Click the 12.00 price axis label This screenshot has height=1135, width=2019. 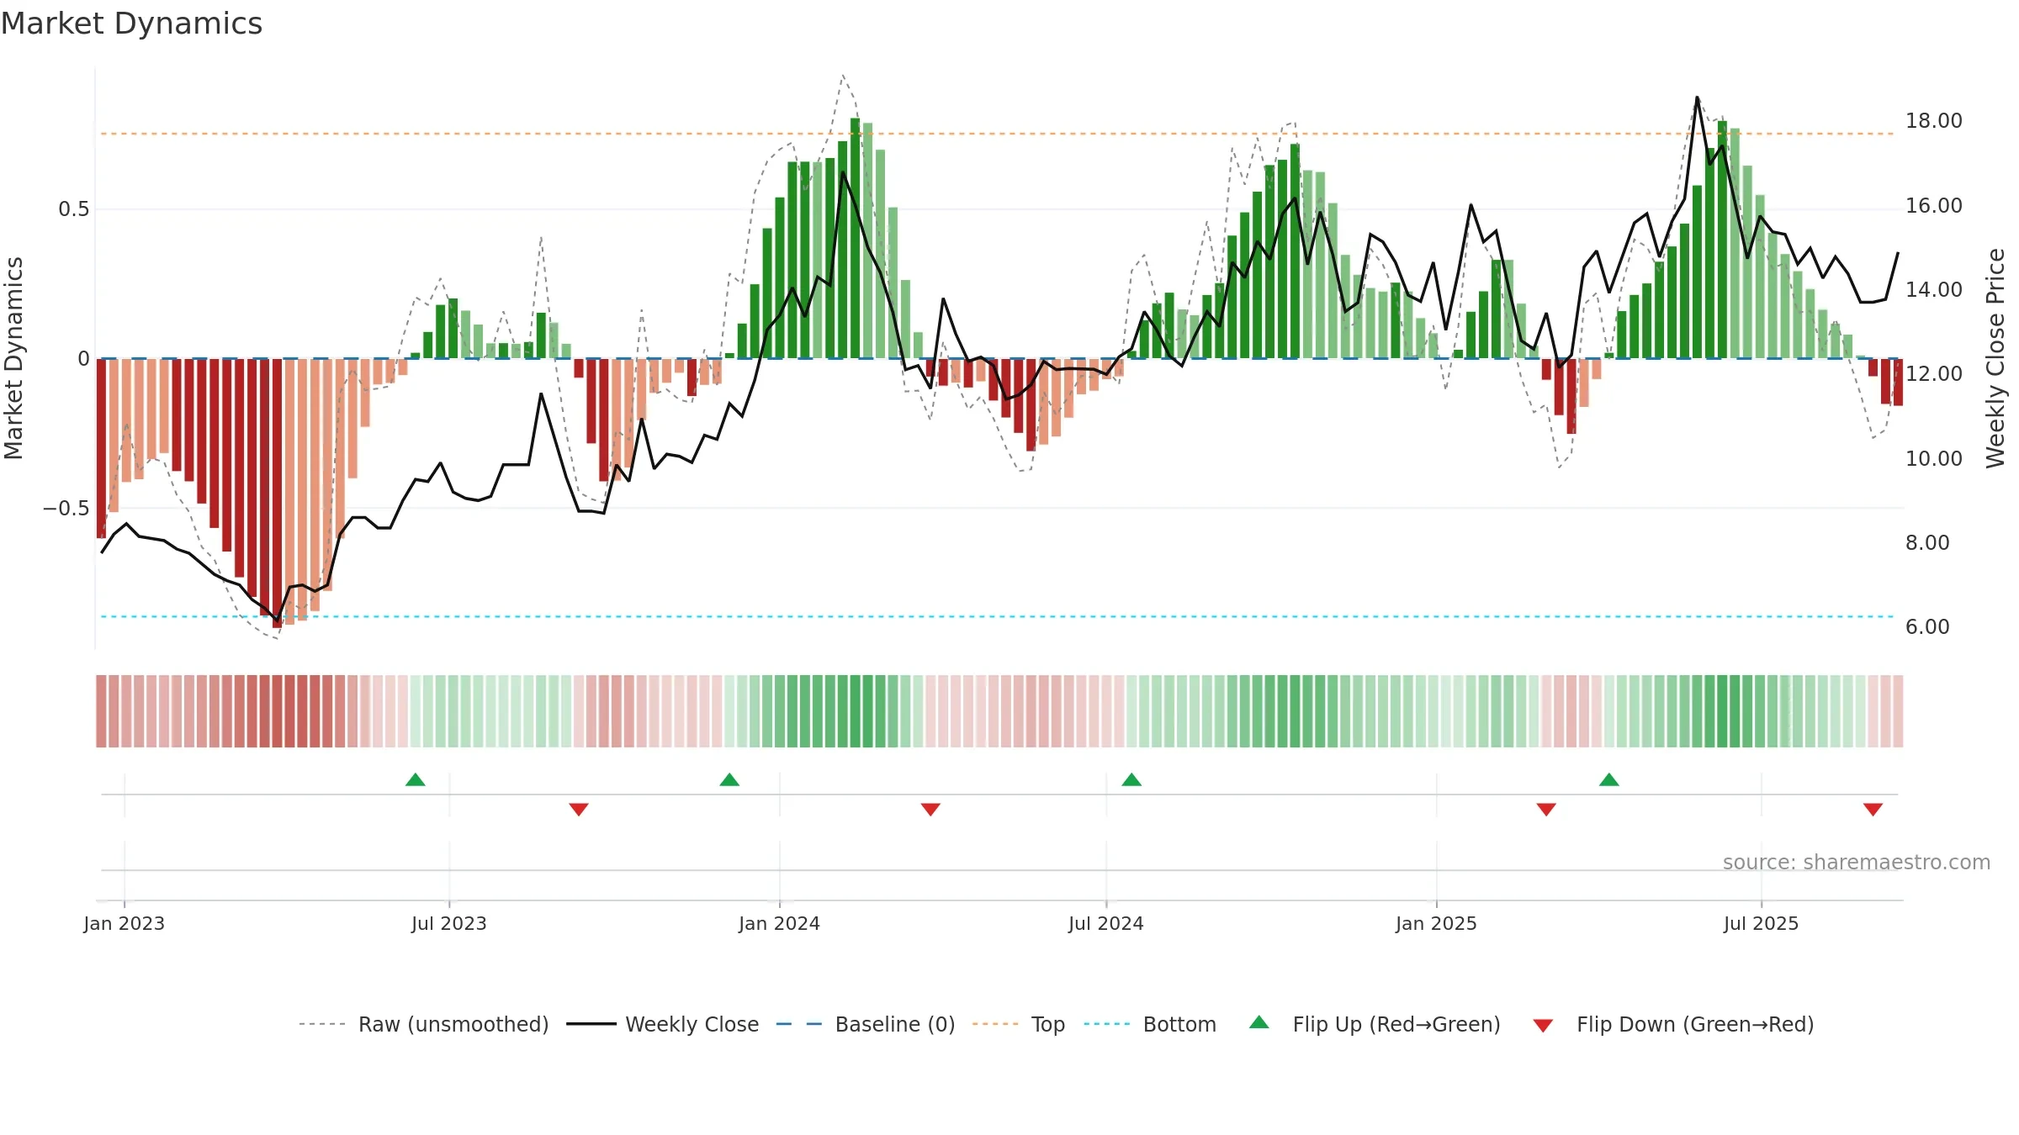(x=1934, y=374)
